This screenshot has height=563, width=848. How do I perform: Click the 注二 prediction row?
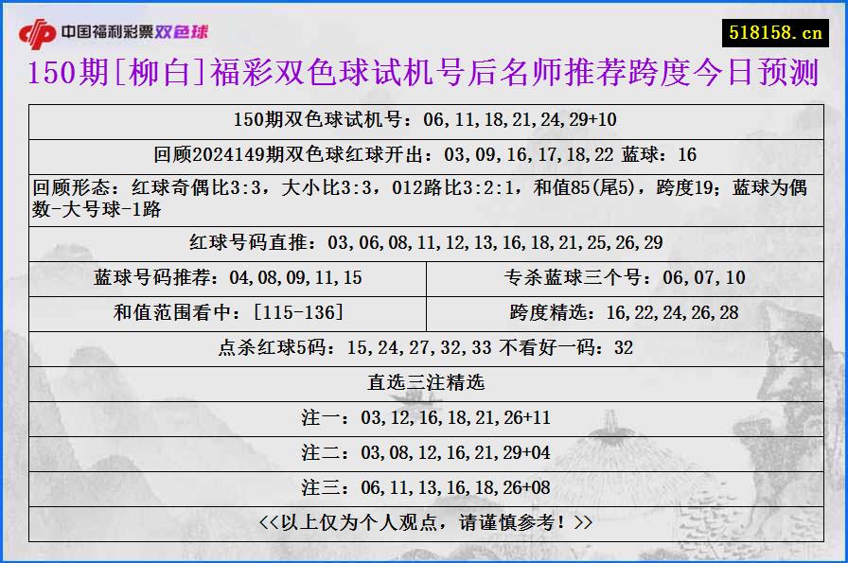click(x=424, y=450)
